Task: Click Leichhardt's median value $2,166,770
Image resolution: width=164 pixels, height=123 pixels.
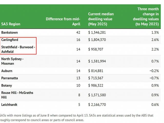Action: coord(97,105)
